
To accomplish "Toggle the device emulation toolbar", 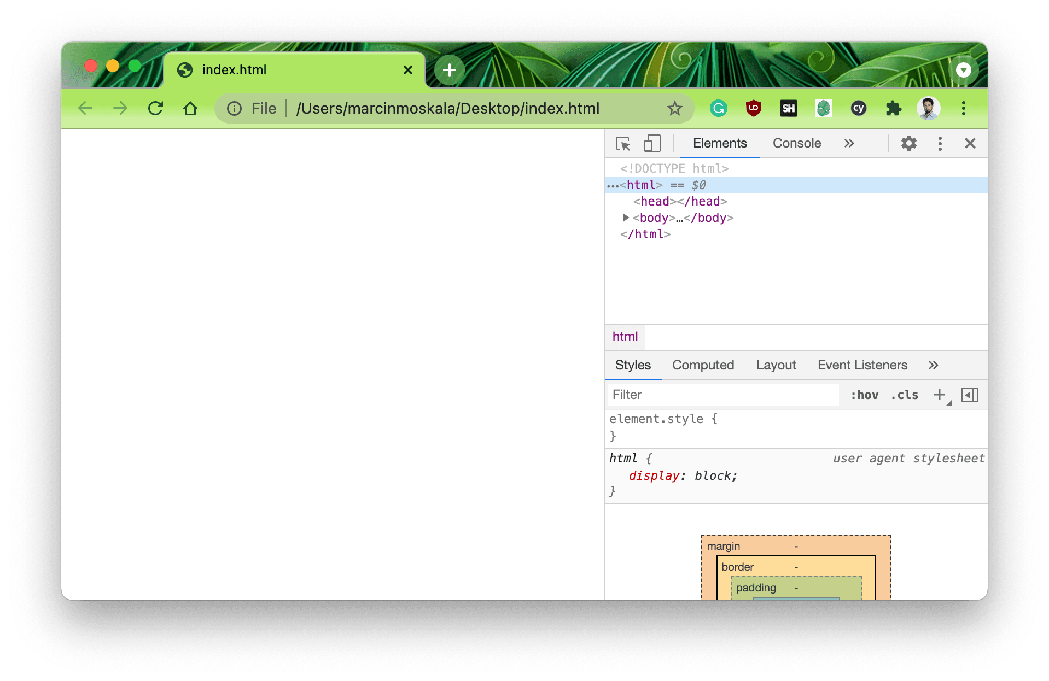I will coord(651,143).
